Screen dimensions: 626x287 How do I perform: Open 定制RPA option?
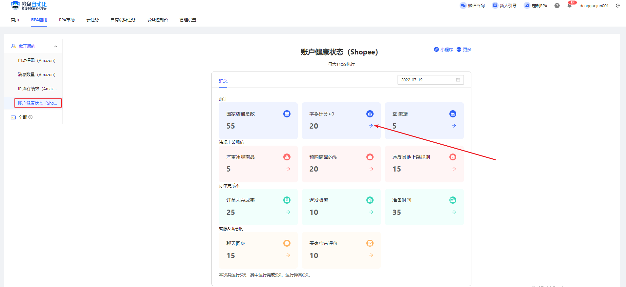point(536,6)
